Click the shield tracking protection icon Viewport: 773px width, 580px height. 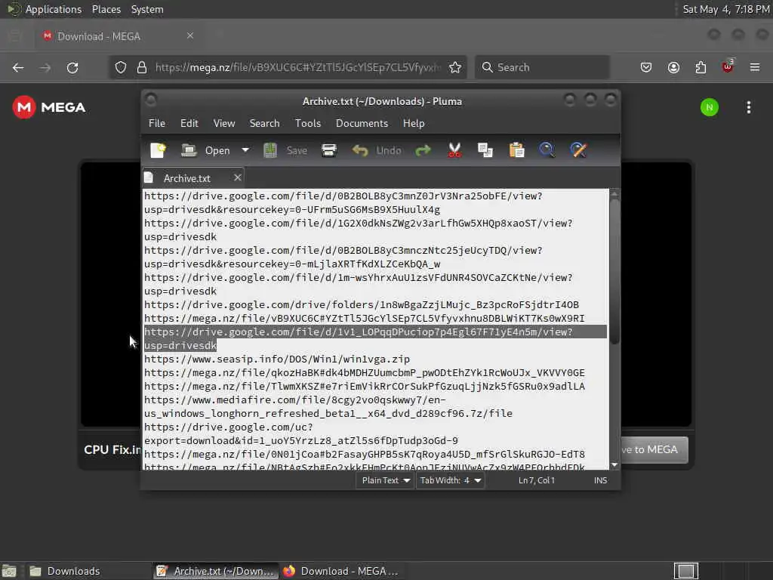point(121,67)
